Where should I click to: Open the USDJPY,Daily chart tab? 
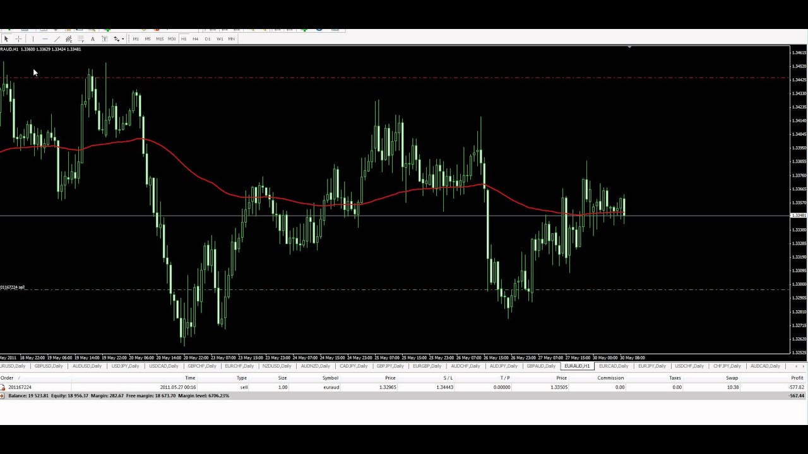(x=125, y=366)
